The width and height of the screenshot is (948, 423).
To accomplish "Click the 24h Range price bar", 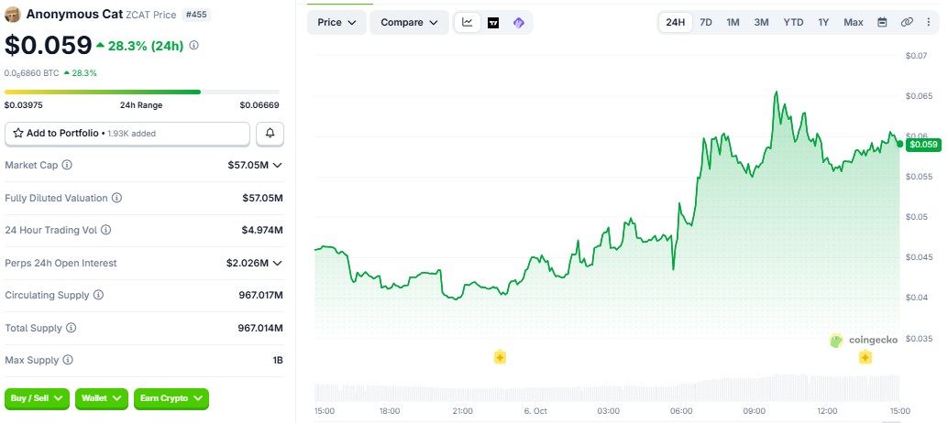I will point(141,92).
